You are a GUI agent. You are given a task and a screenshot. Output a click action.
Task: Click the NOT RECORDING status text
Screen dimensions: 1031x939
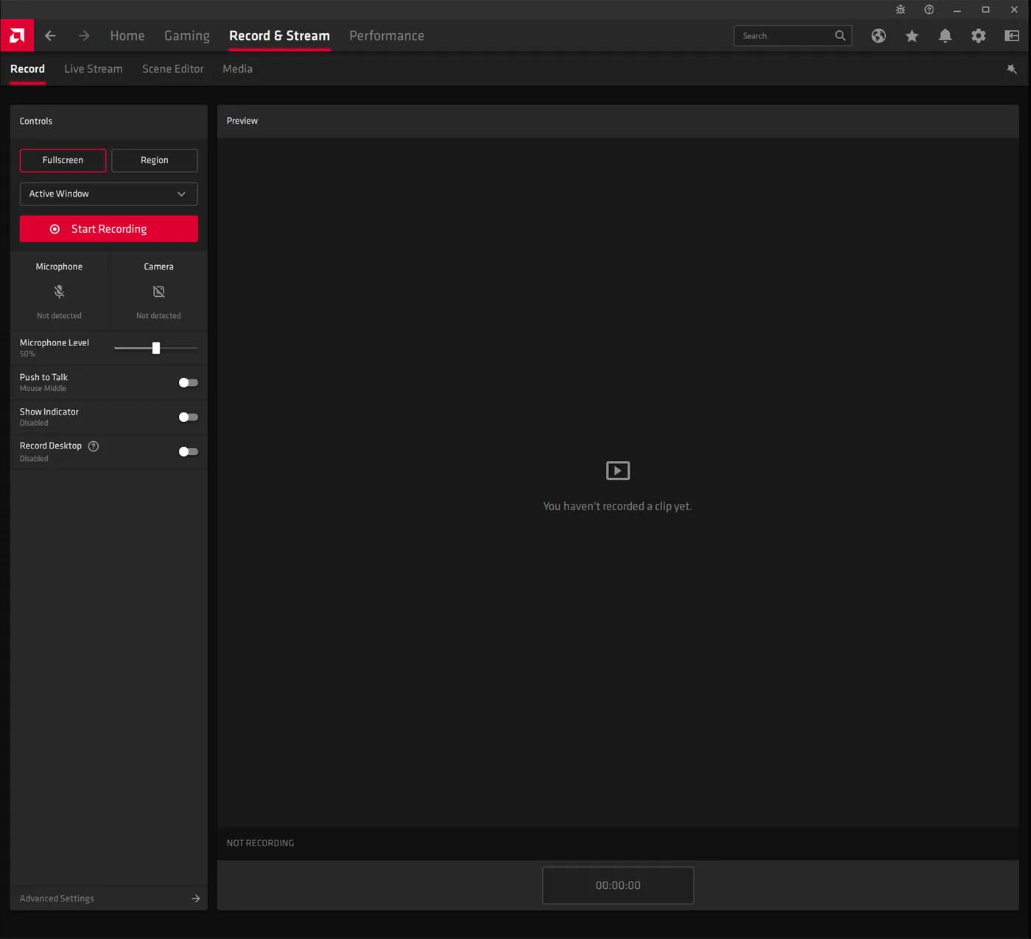[x=260, y=843]
